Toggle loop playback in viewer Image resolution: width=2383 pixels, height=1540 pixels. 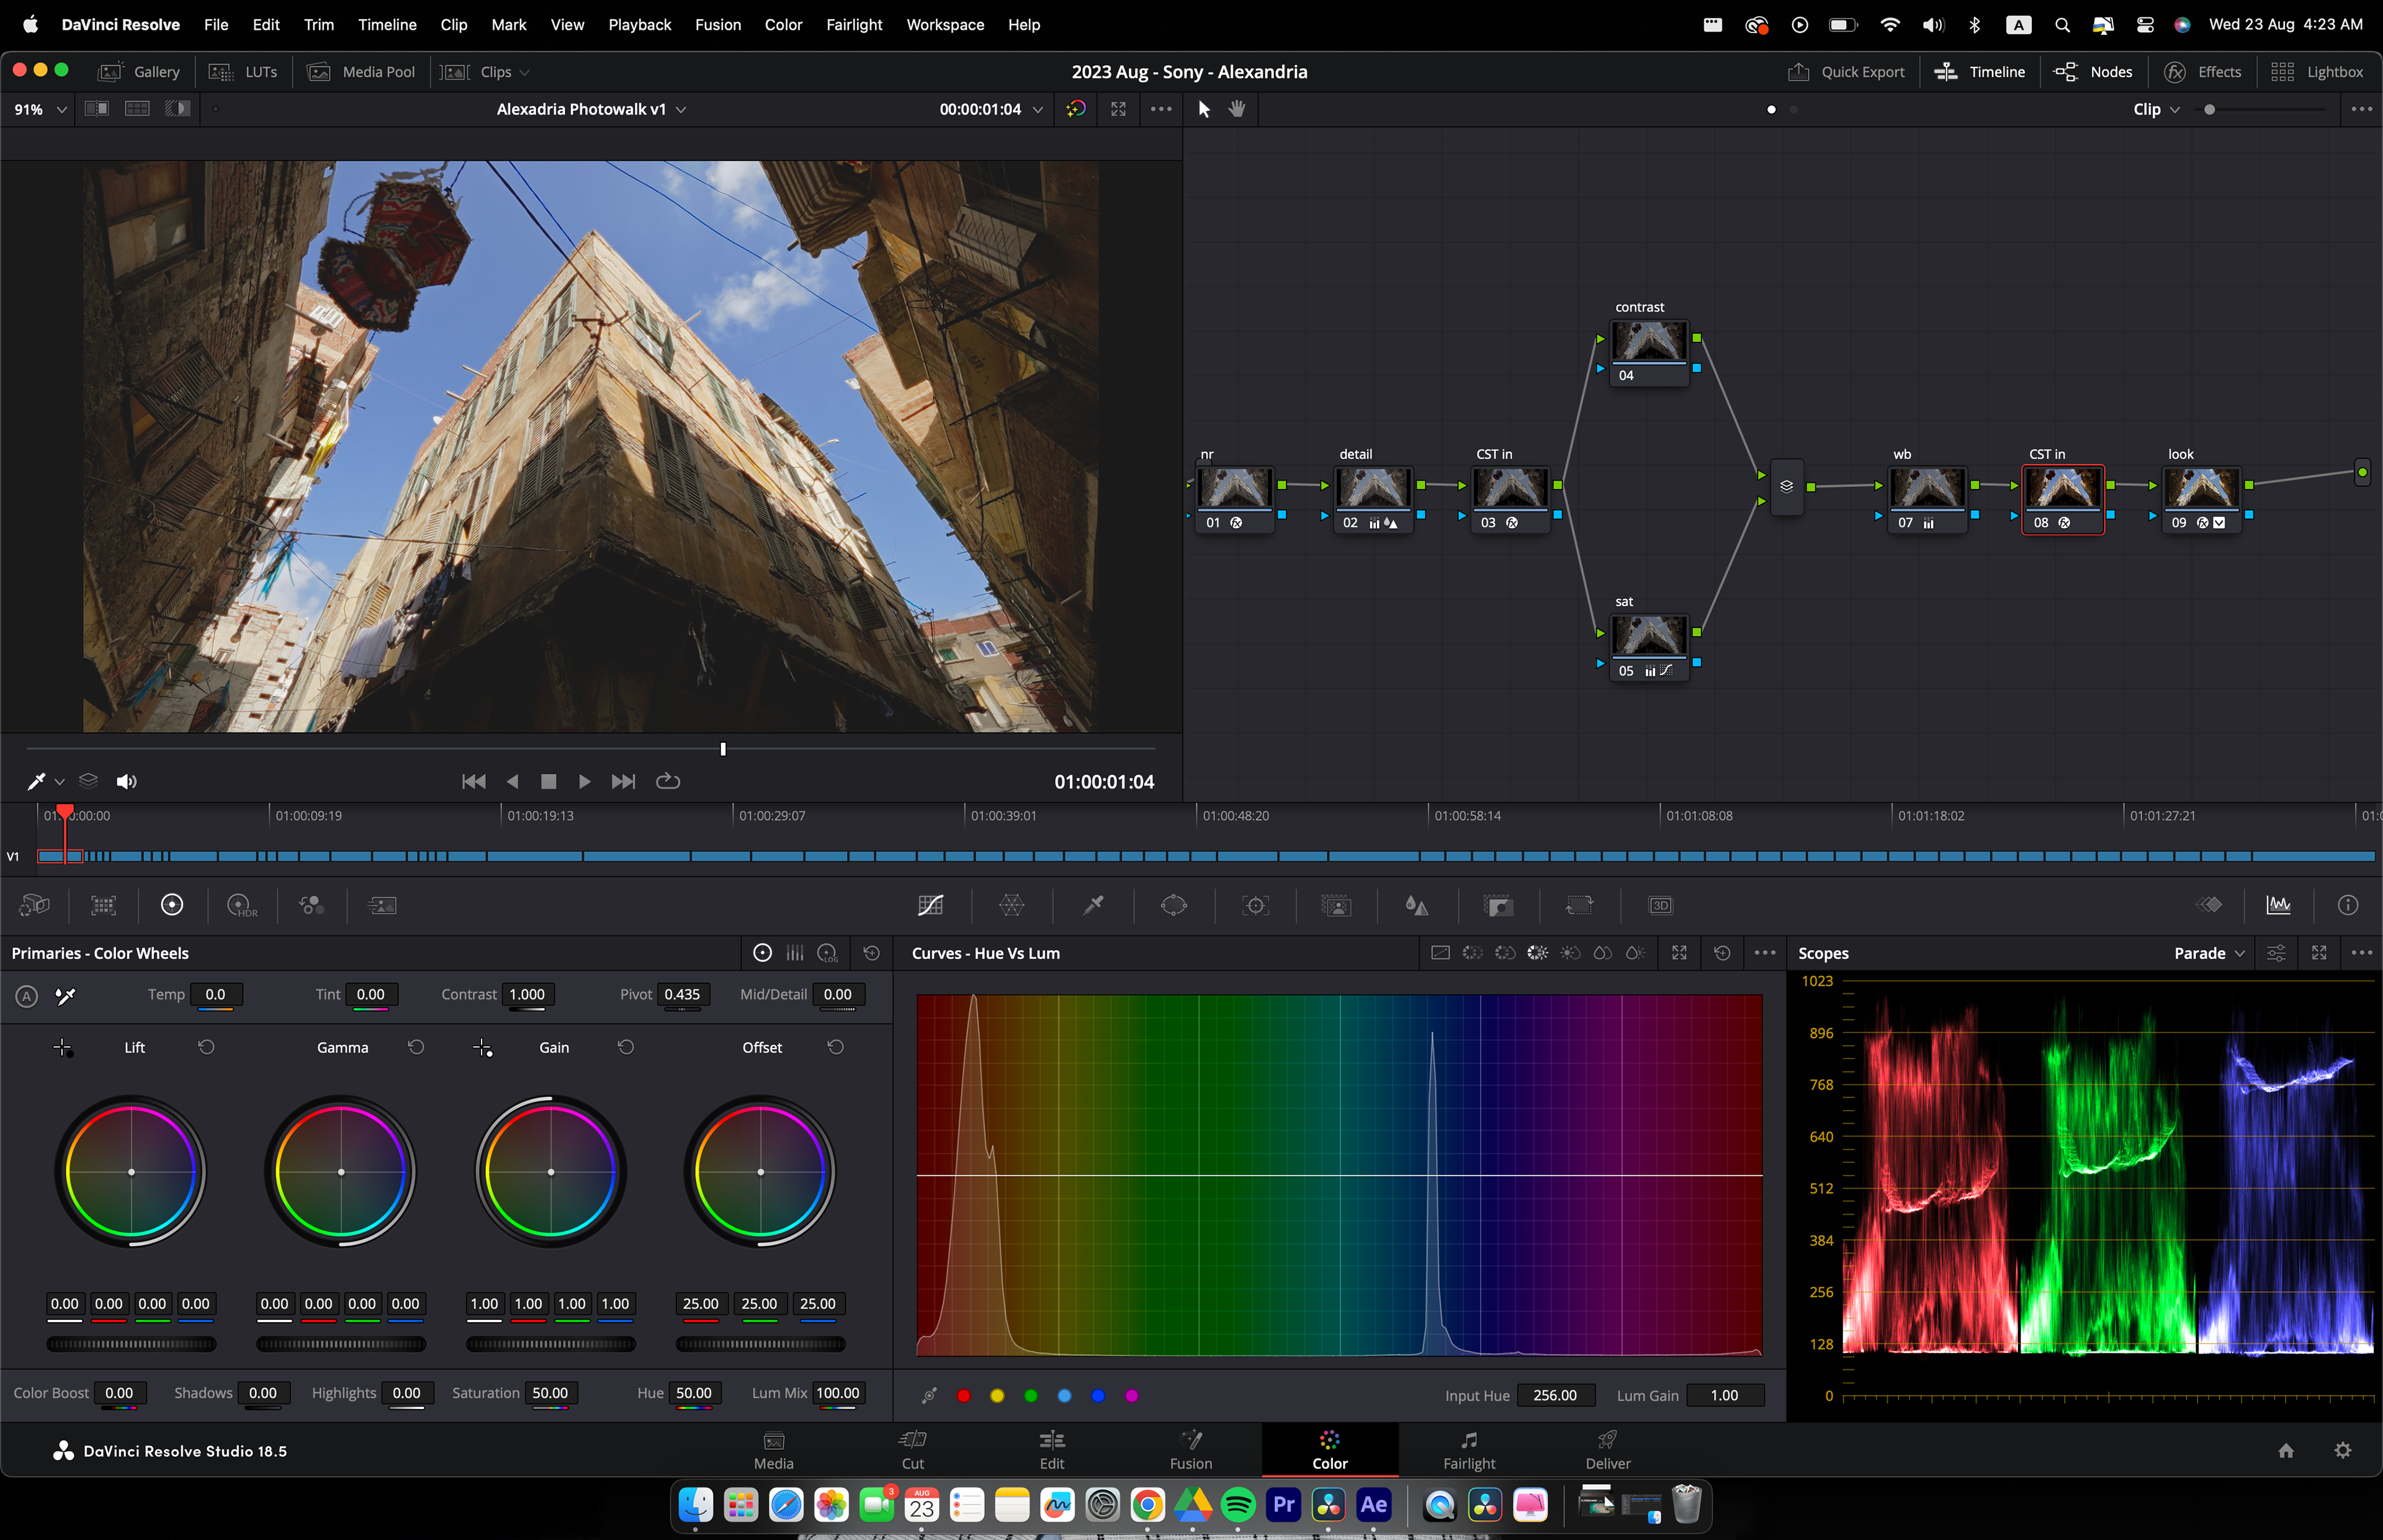click(x=667, y=782)
